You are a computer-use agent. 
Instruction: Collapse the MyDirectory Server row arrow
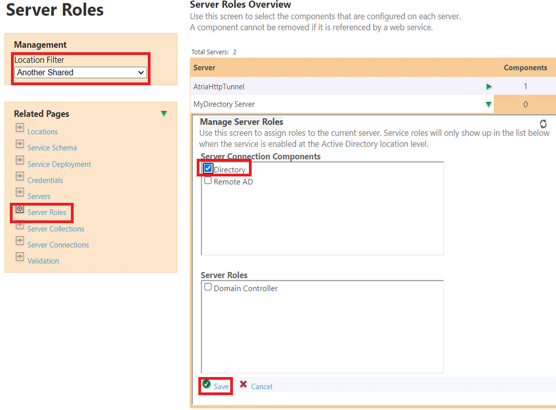pos(488,104)
